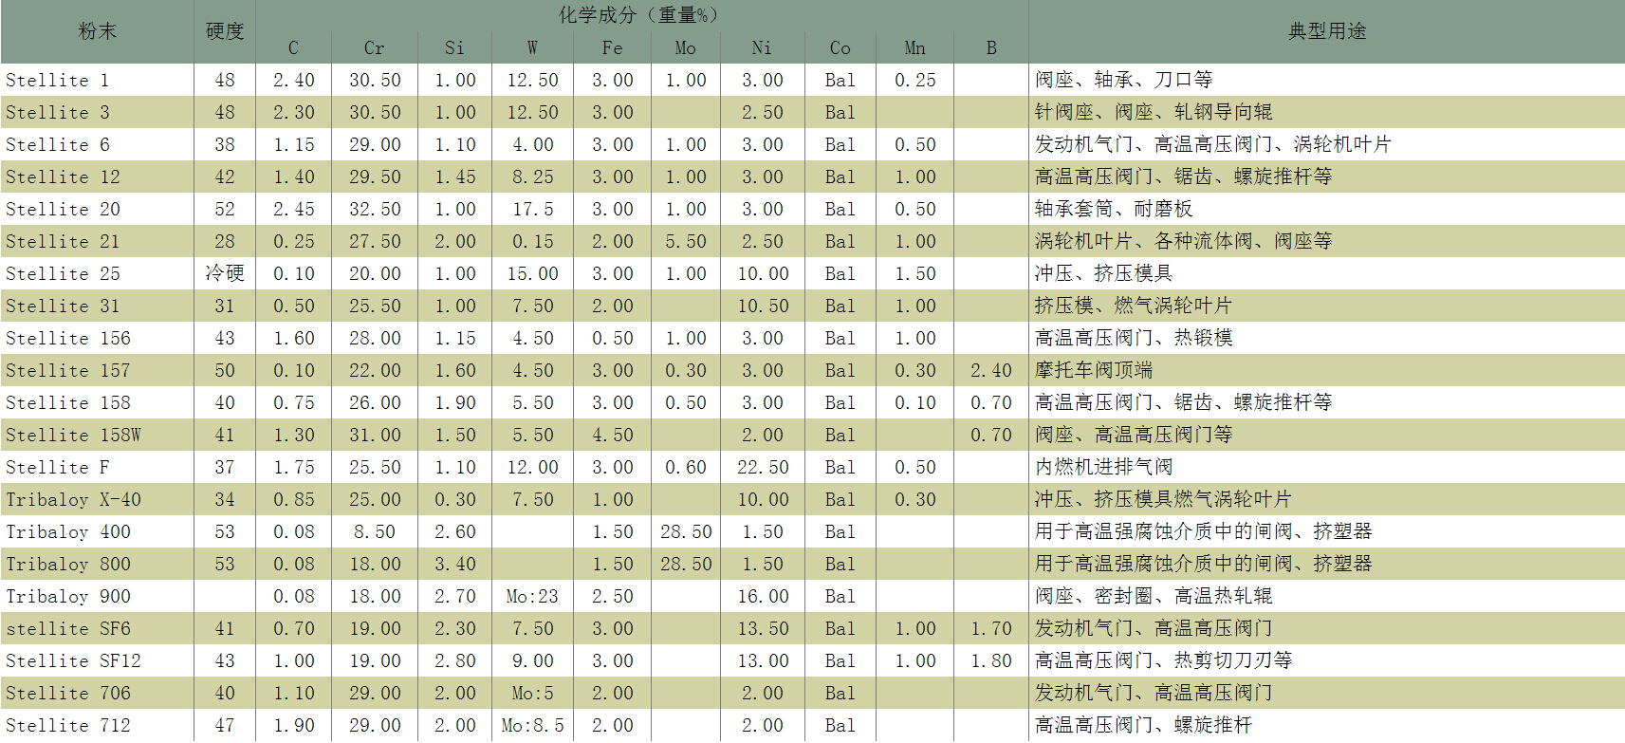Click the Stellite 156 row name
Screen dimensions: 1625x743
68,339
